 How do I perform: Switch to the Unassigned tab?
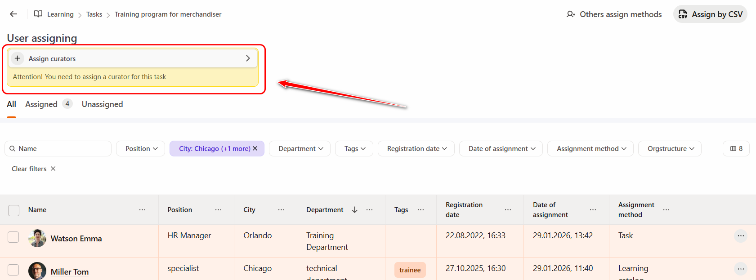(x=102, y=104)
